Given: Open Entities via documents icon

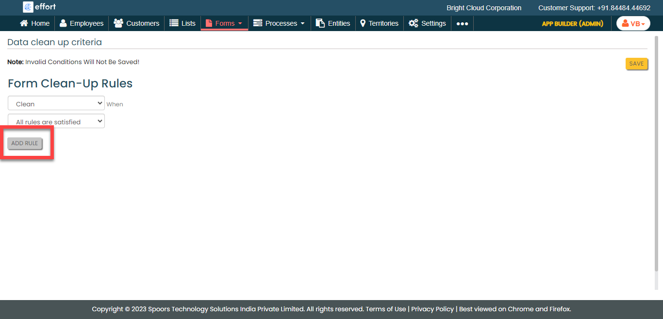Looking at the screenshot, I should (320, 23).
